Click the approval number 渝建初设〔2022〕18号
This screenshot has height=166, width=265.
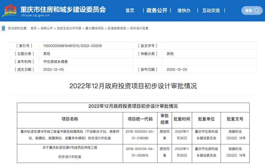(236, 135)
